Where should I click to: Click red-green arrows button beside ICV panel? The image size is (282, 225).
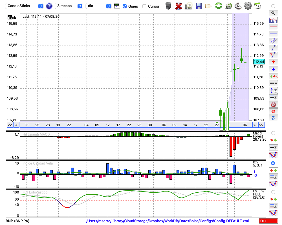click(273, 170)
